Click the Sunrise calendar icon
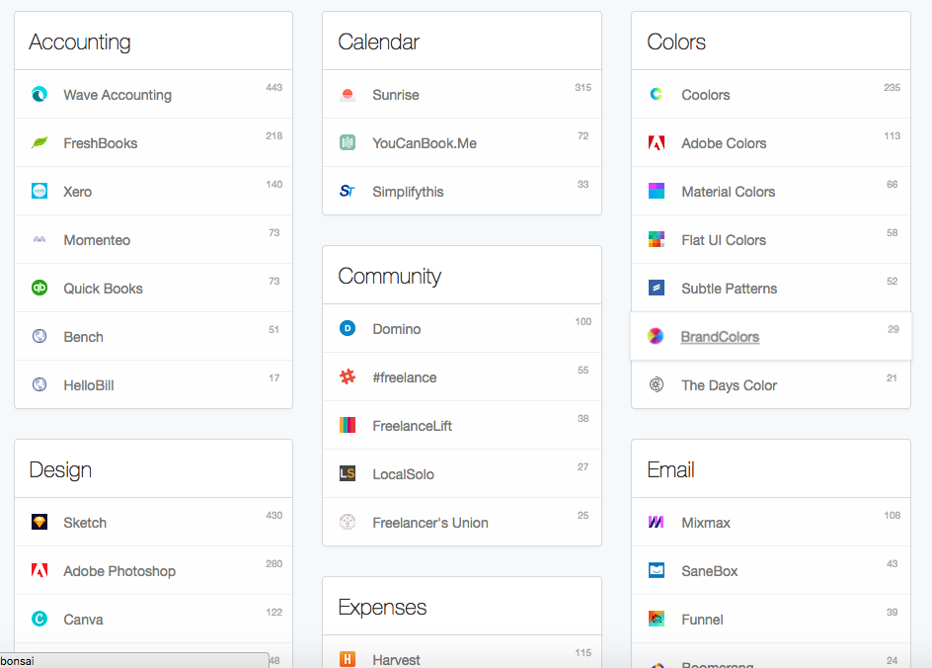932x668 pixels. coord(348,94)
